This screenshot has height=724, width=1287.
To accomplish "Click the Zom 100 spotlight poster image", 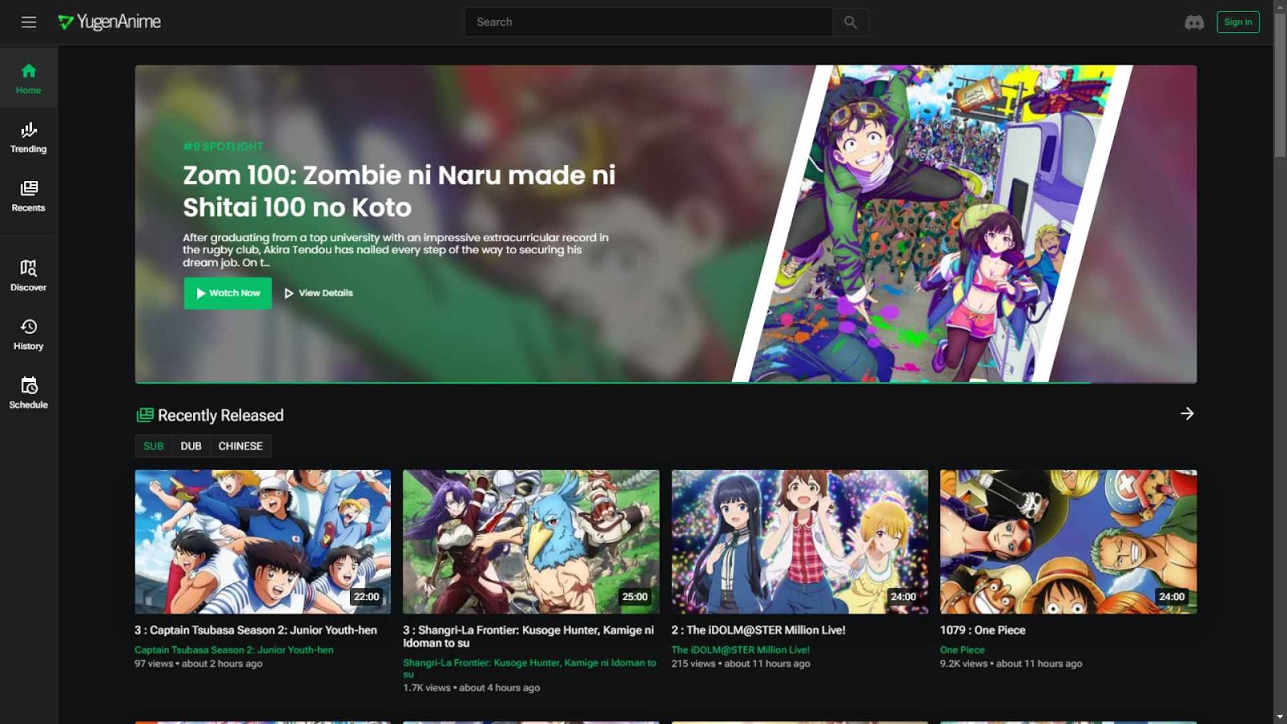I will (933, 224).
